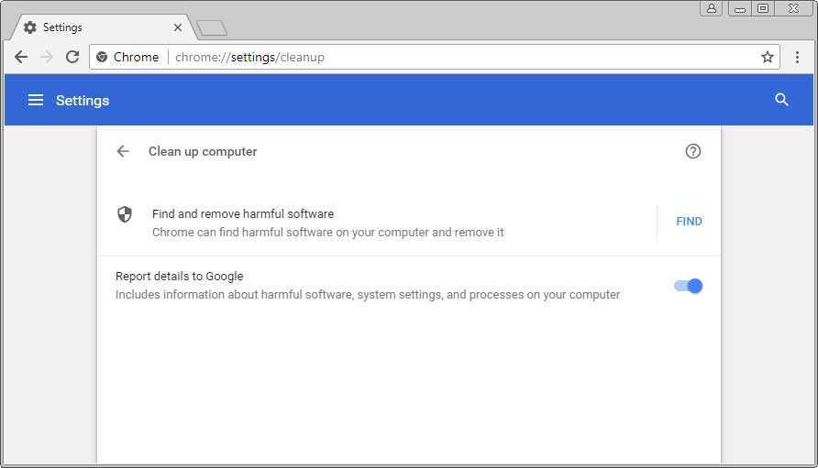Click the browser back arrow

click(21, 57)
